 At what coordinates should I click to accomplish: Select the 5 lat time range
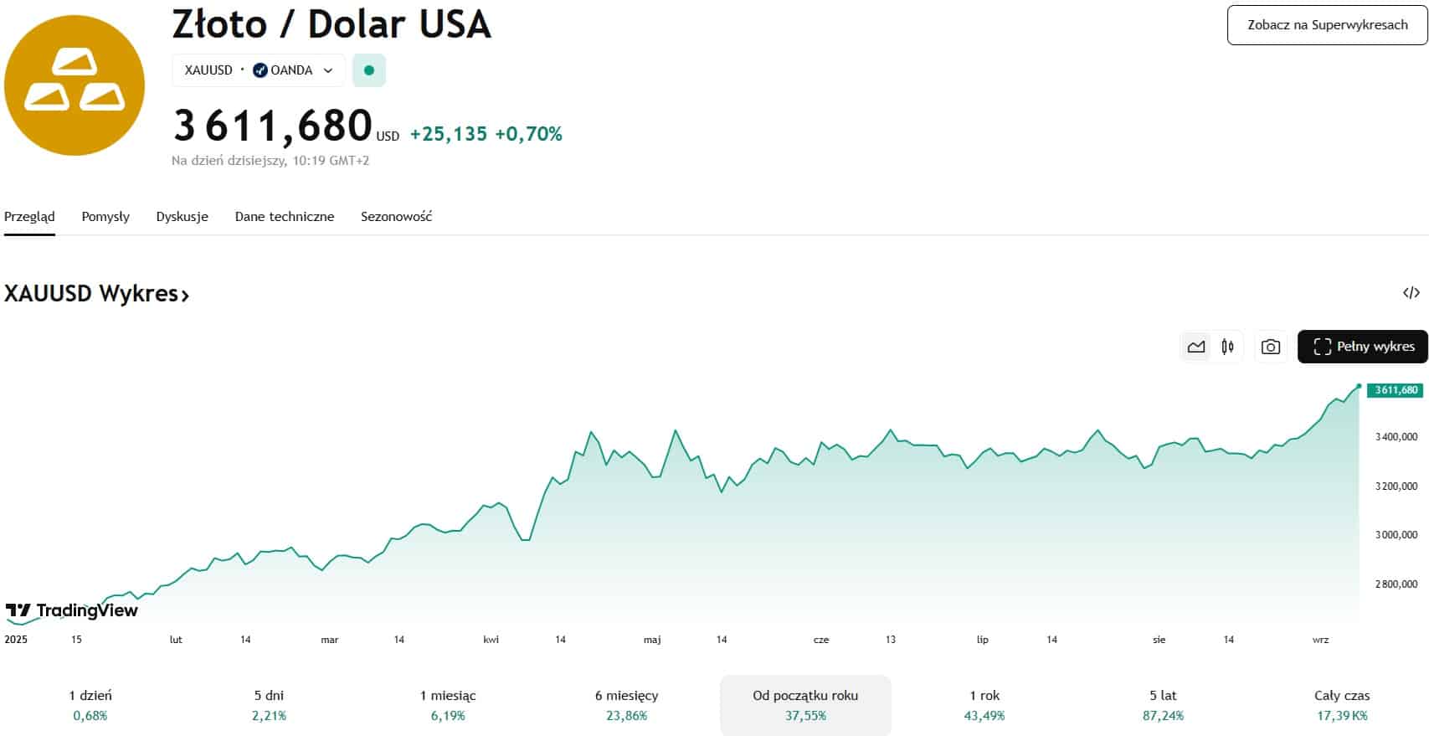pyautogui.click(x=1163, y=704)
